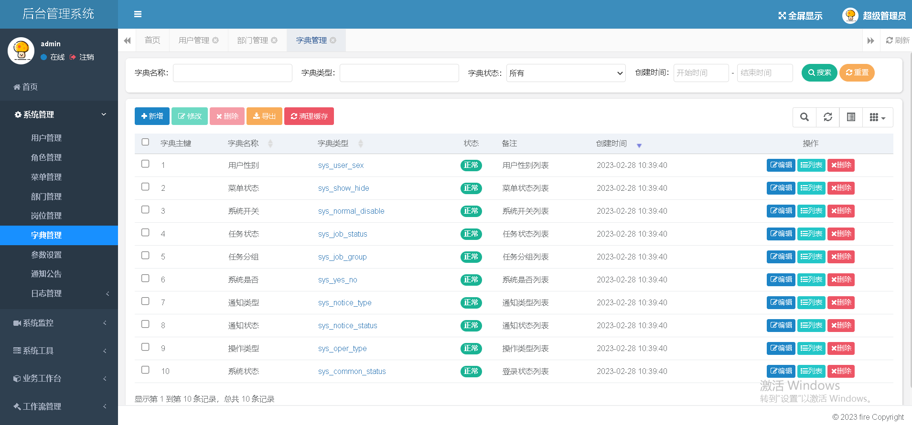Open the 字典状态 dropdown
Image resolution: width=912 pixels, height=425 pixels.
point(566,73)
